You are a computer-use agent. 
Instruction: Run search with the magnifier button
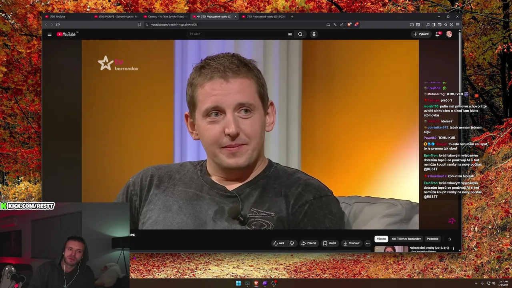coord(300,34)
